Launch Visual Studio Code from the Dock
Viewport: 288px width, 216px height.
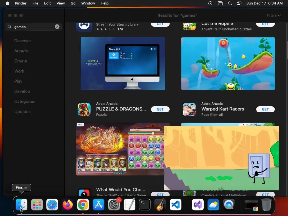coord(175,204)
